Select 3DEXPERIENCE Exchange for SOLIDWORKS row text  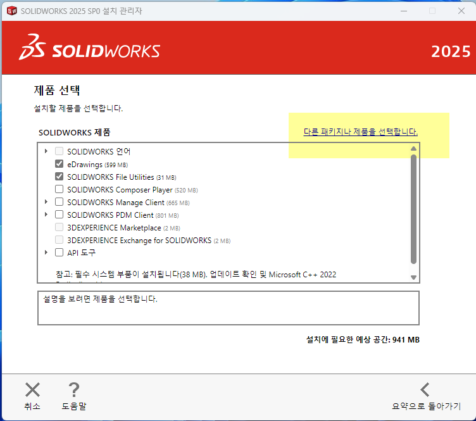coord(149,241)
